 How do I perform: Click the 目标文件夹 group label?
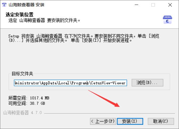[22, 74]
